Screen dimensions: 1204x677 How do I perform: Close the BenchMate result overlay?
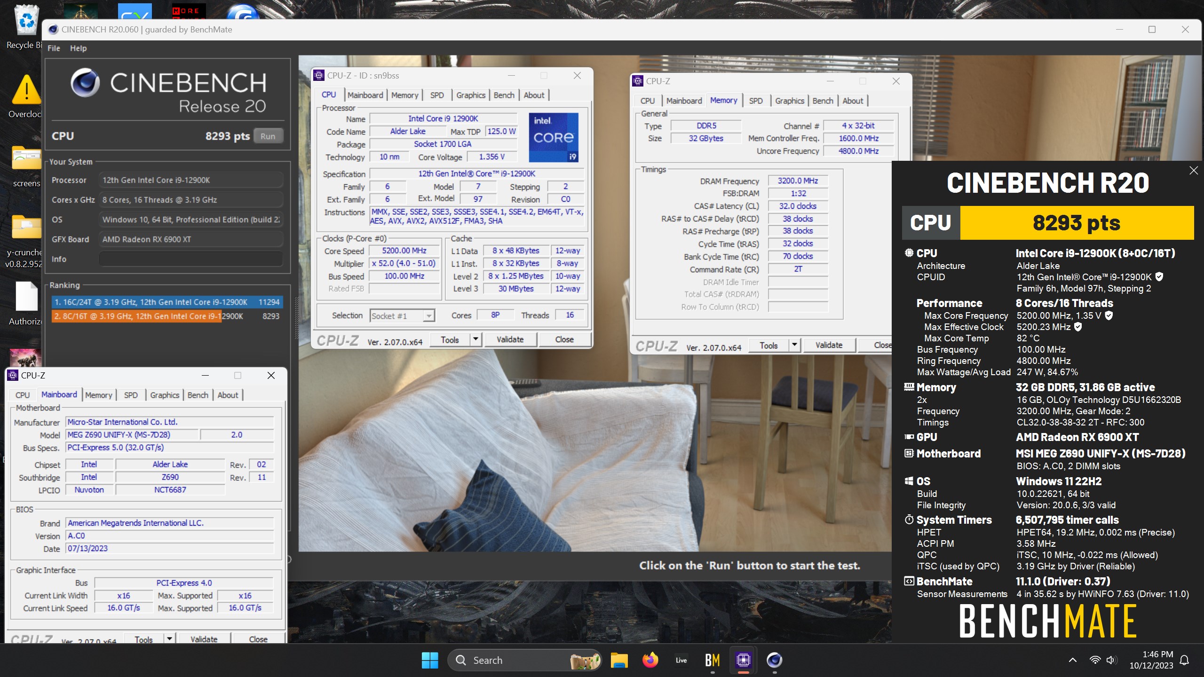click(1194, 170)
